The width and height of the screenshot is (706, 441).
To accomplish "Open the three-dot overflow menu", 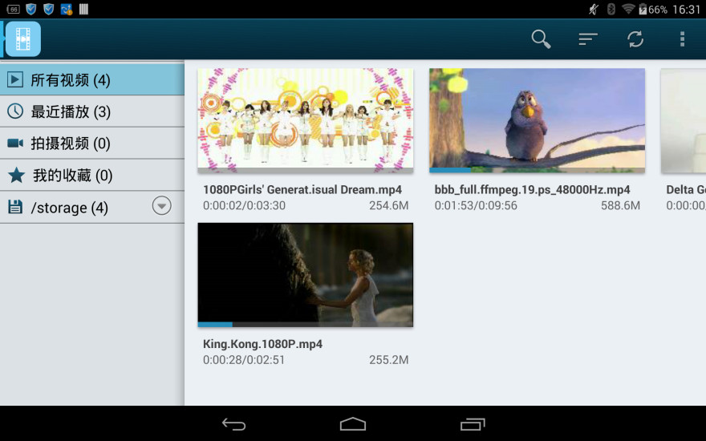I will [x=682, y=38].
